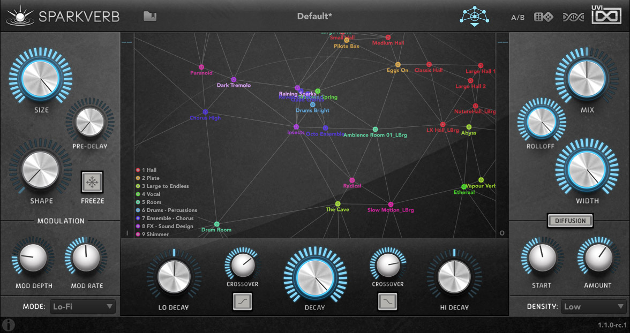This screenshot has height=333, width=630.
Task: Select the Paranoid preset node
Action: pos(201,67)
